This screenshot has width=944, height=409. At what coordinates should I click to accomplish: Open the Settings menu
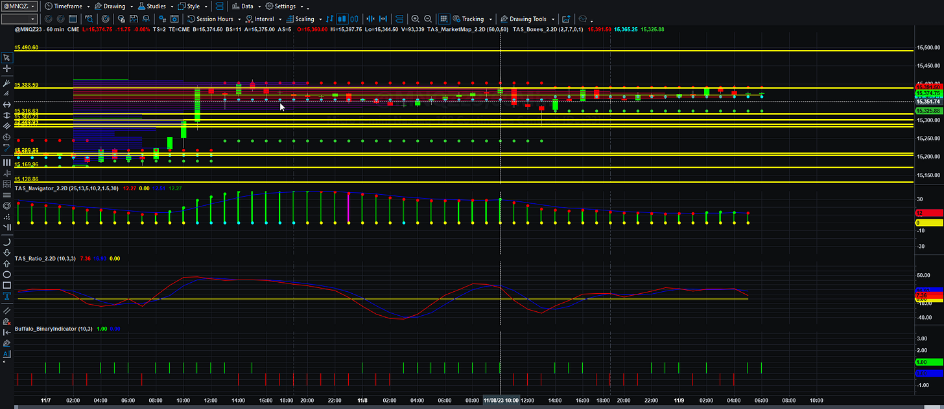[x=280, y=6]
